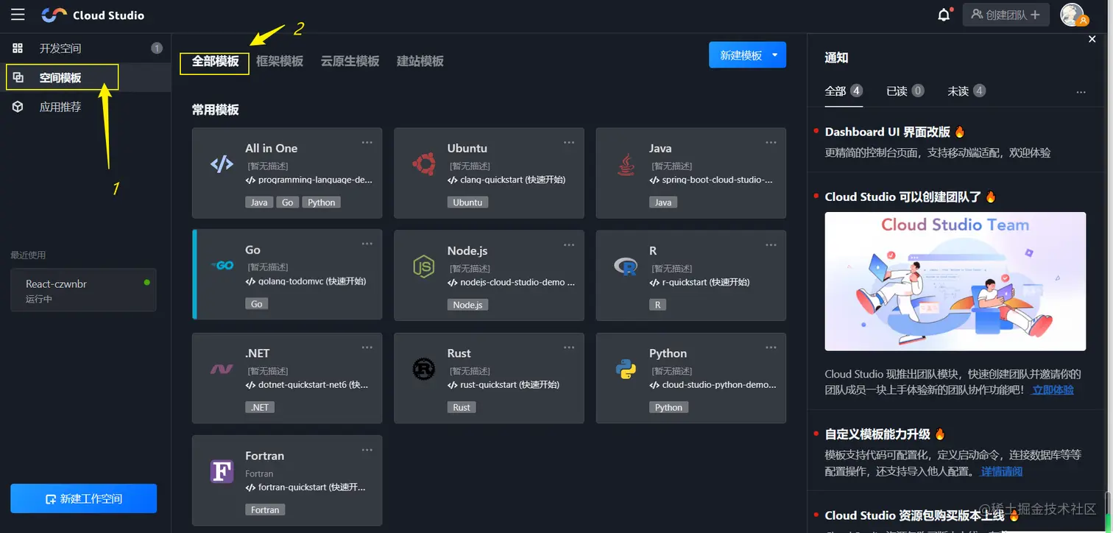Image resolution: width=1113 pixels, height=533 pixels.
Task: Select the Go logo icon
Action: (x=222, y=265)
